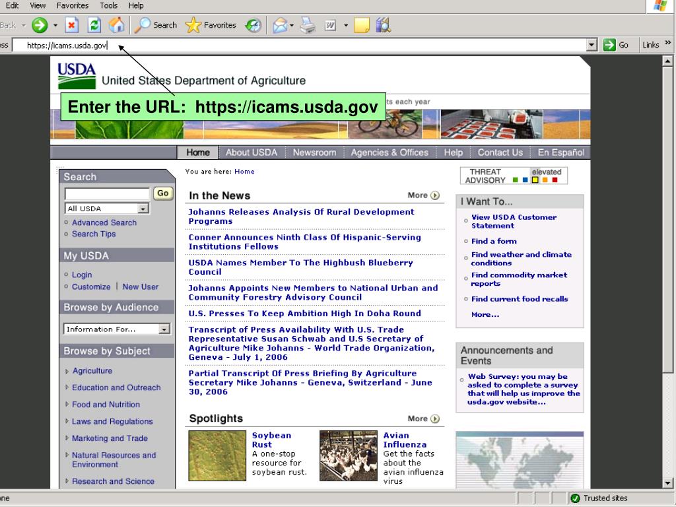Open the Search Tips link

coord(94,234)
